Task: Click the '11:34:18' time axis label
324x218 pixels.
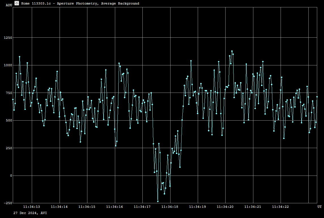Action: (170, 207)
